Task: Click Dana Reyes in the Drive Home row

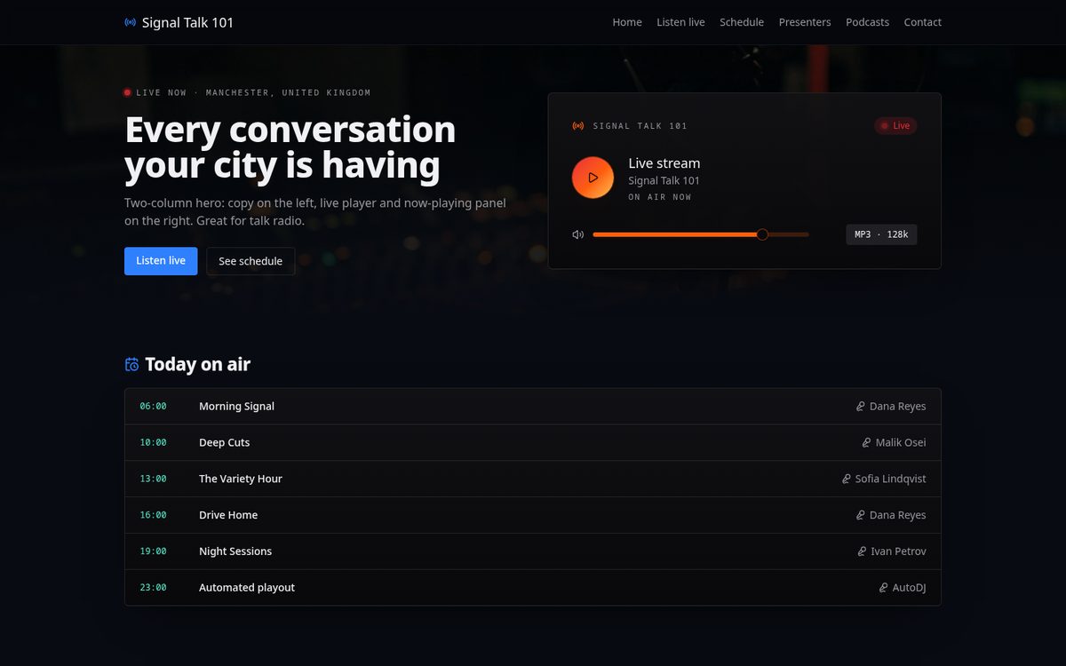Action: [x=897, y=515]
